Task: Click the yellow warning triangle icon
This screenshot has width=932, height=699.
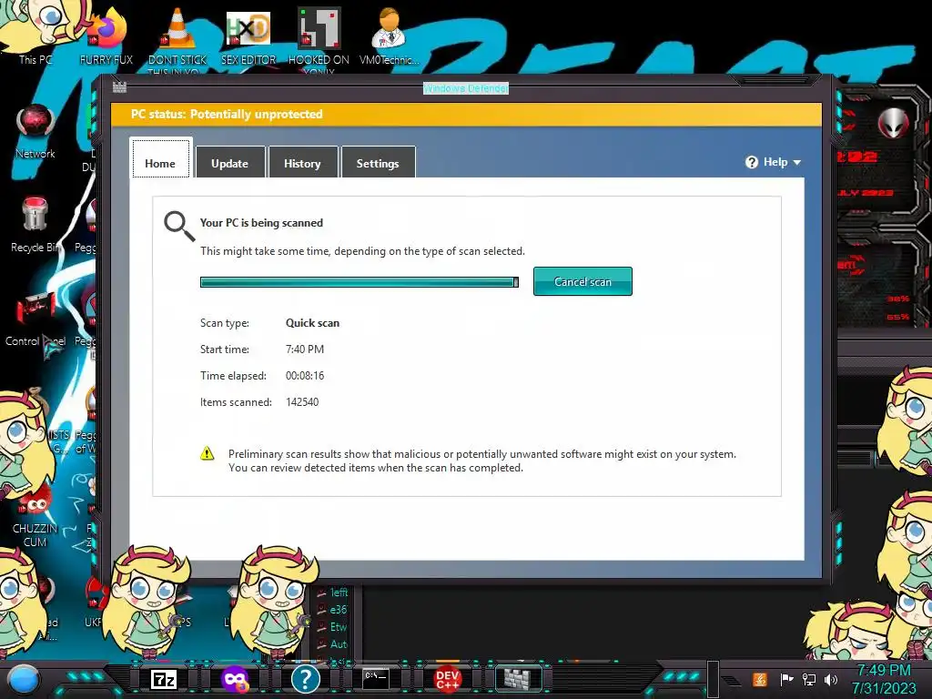Action: click(x=207, y=453)
